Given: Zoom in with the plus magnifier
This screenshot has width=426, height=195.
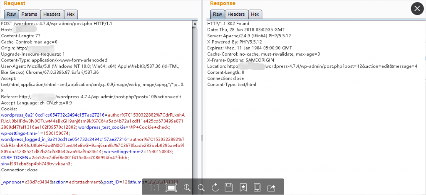Looking at the screenshot, I should (187, 188).
